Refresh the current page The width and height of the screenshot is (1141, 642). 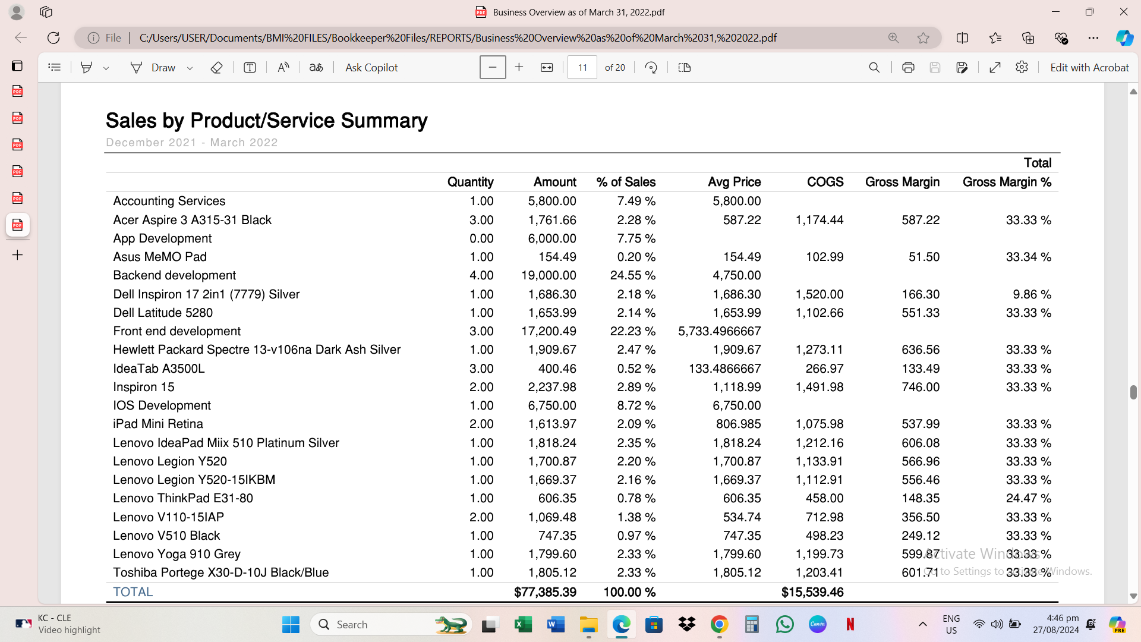click(53, 37)
